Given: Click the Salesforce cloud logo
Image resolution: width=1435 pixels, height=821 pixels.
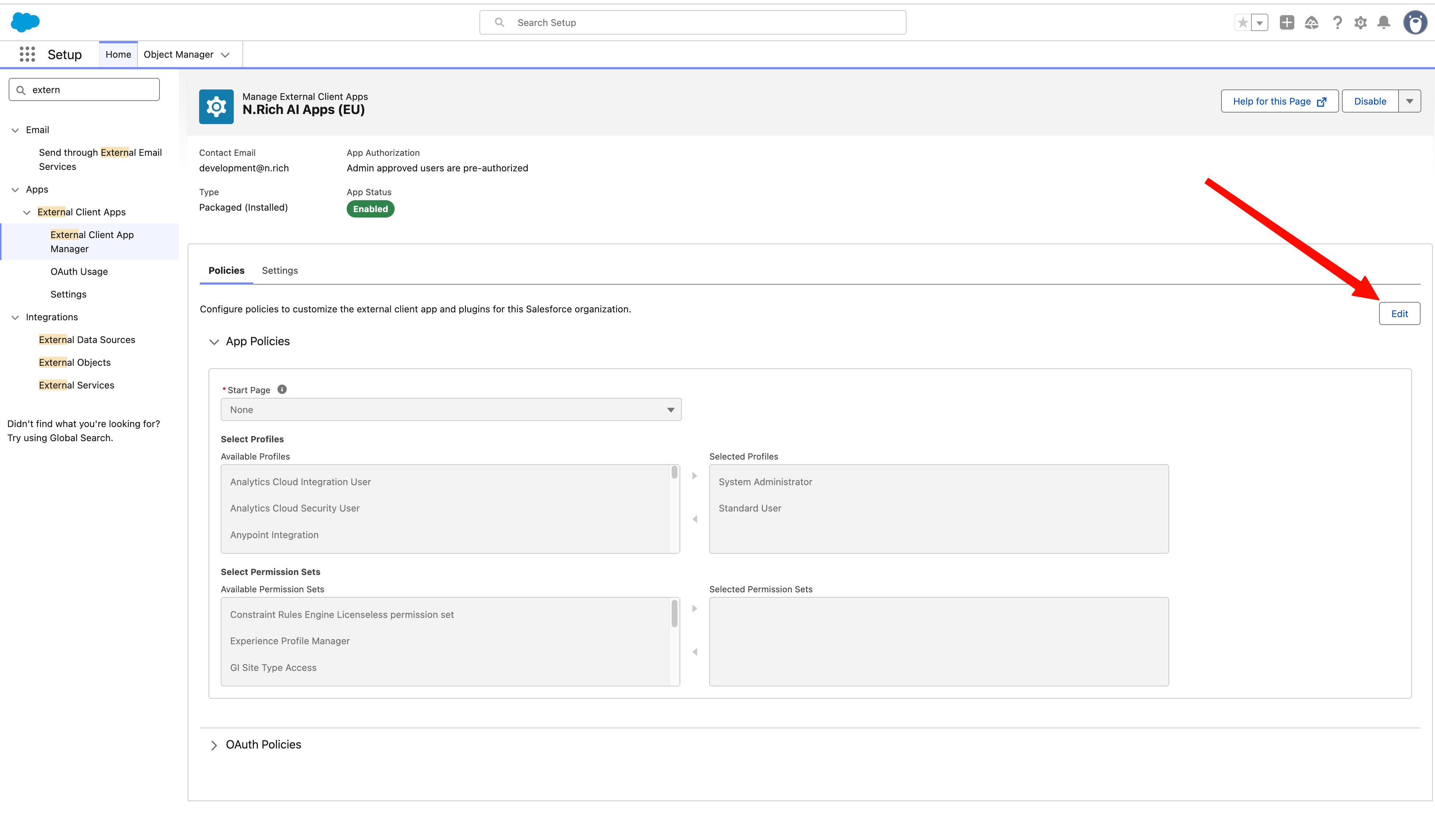Looking at the screenshot, I should pyautogui.click(x=25, y=22).
